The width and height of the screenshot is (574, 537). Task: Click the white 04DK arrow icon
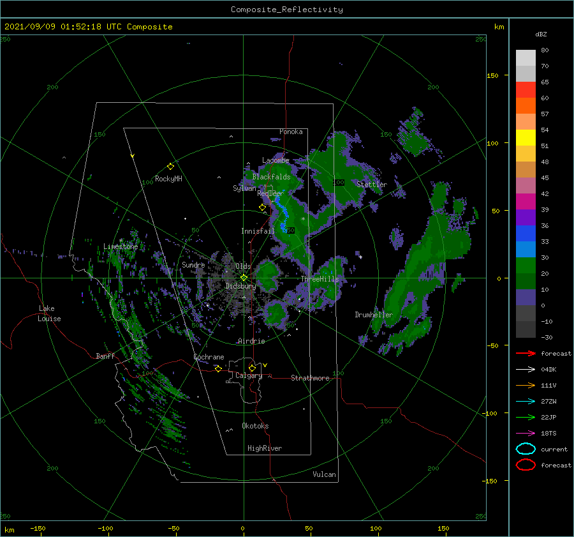pos(526,369)
